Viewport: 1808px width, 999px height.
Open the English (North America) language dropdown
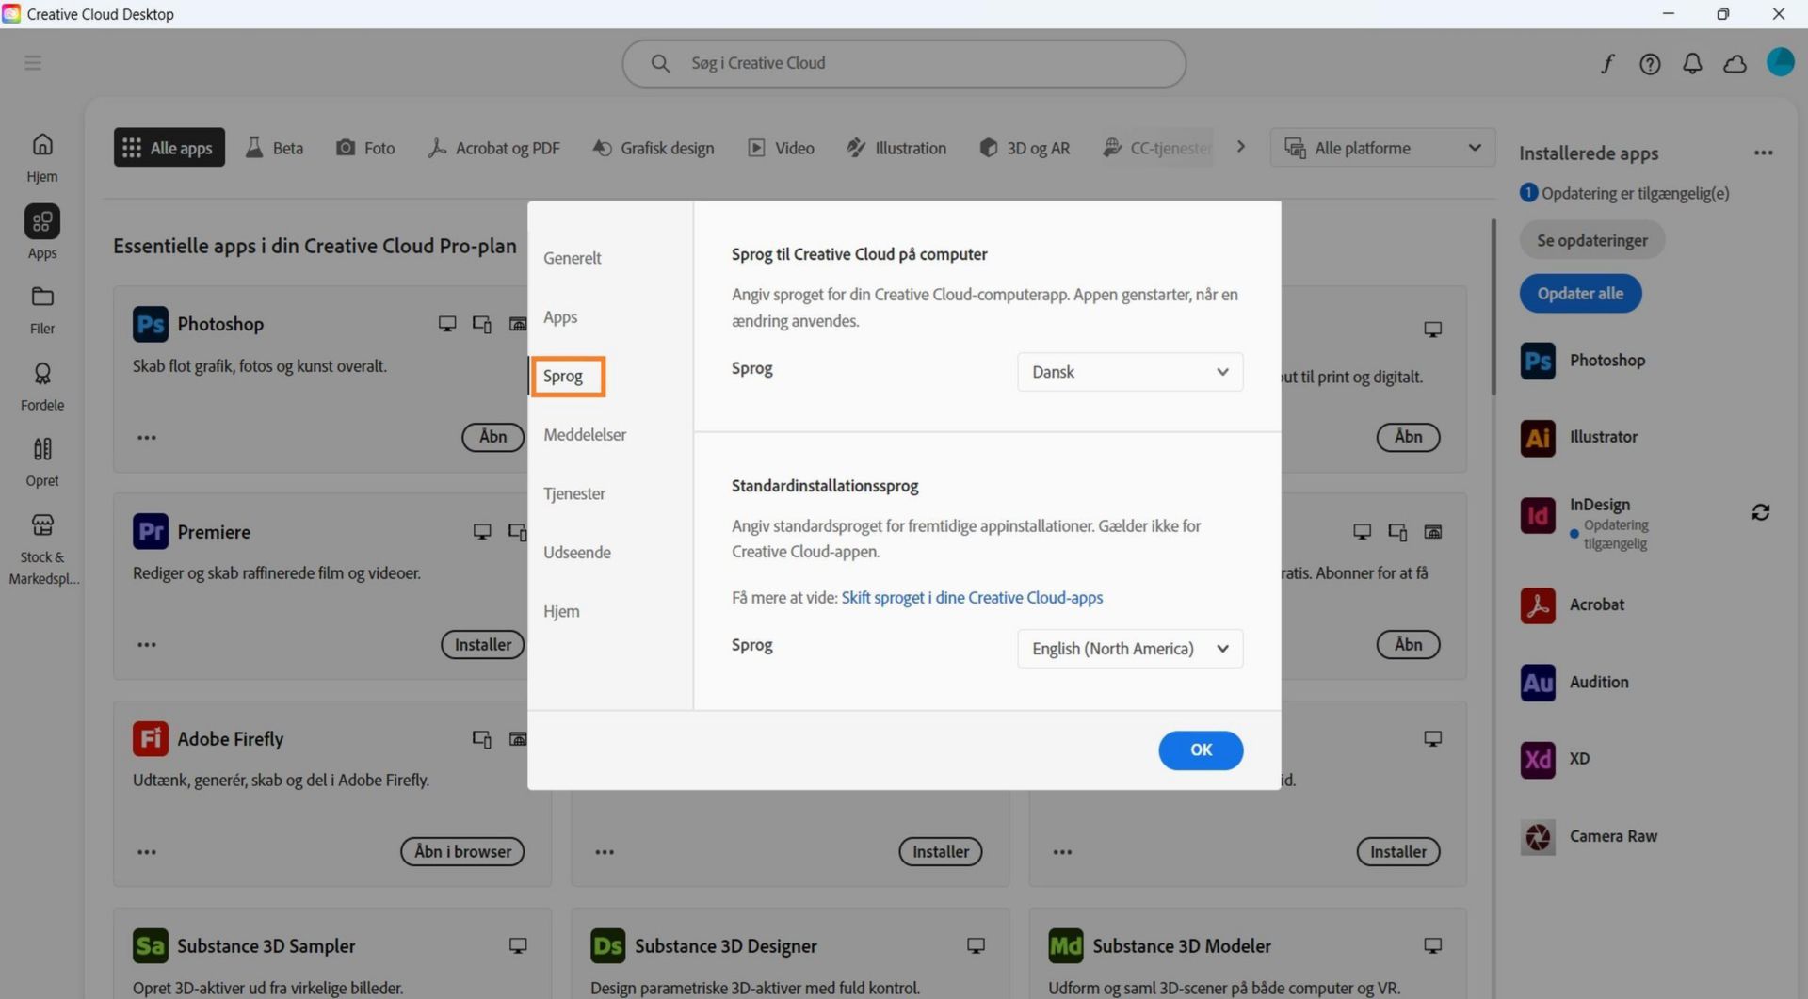click(1129, 649)
